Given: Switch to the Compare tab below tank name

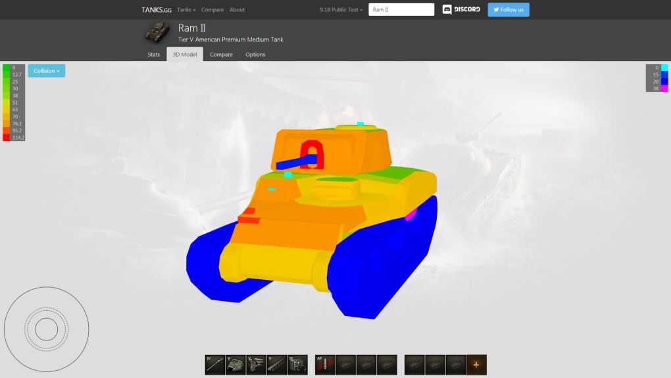Looking at the screenshot, I should [x=221, y=55].
